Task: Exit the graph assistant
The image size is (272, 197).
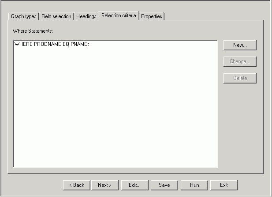Action: (x=224, y=185)
